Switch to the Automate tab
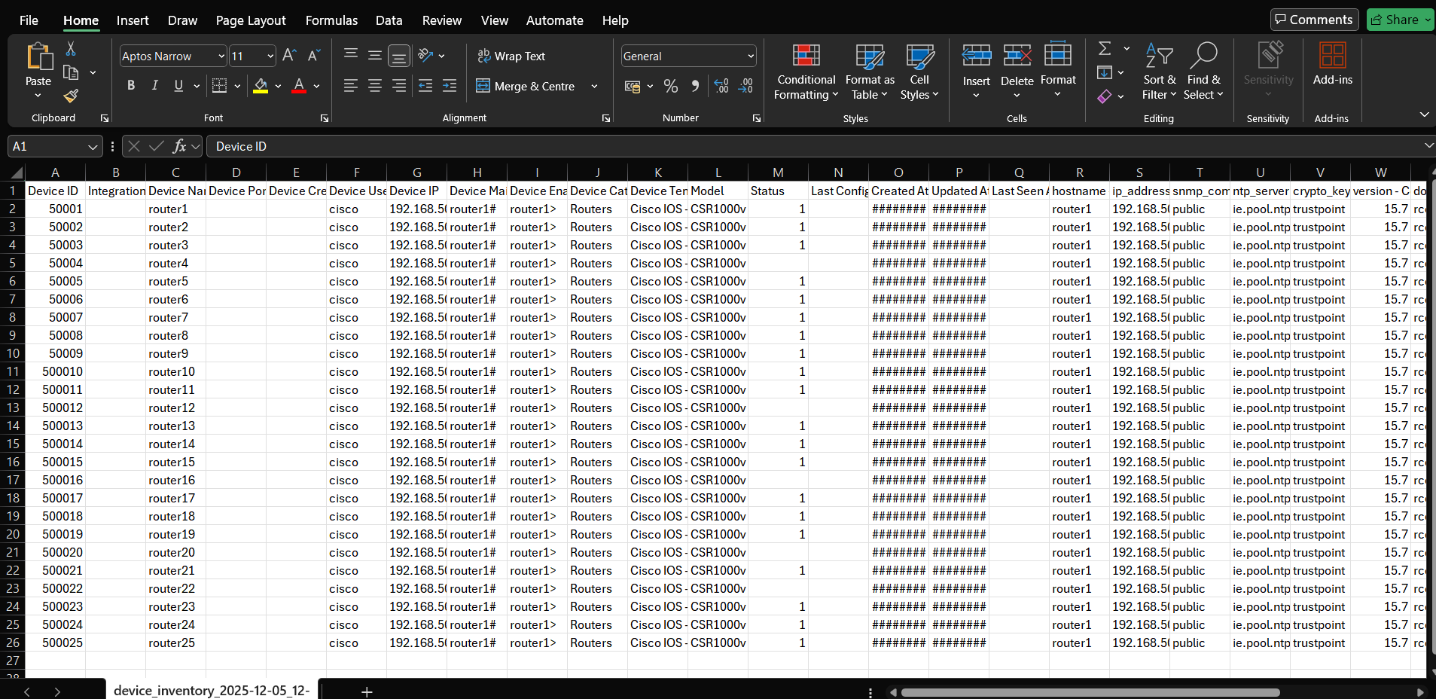Viewport: 1436px width, 699px height. [554, 20]
